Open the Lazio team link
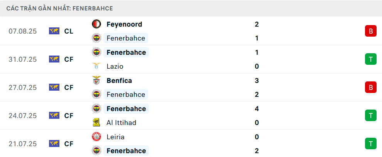The width and height of the screenshot is (382, 157). click(115, 66)
